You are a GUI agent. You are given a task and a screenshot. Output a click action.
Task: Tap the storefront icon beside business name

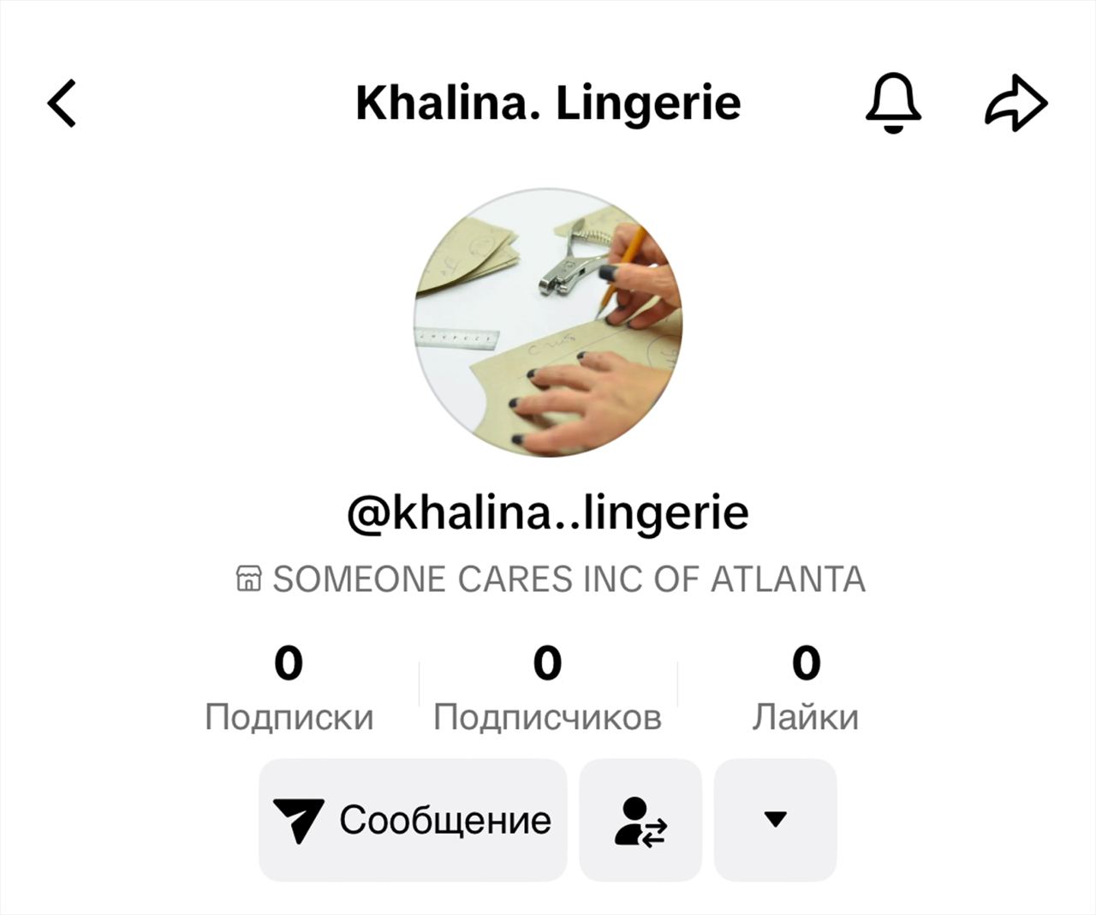point(248,579)
